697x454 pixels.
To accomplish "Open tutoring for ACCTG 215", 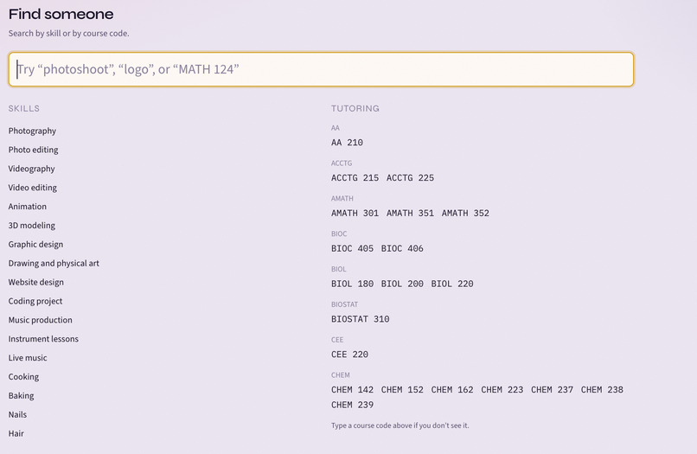I will point(355,178).
